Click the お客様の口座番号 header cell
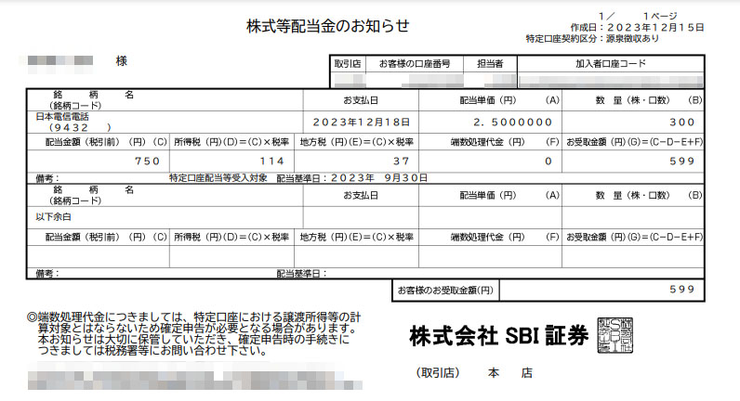The width and height of the screenshot is (740, 401). [414, 64]
